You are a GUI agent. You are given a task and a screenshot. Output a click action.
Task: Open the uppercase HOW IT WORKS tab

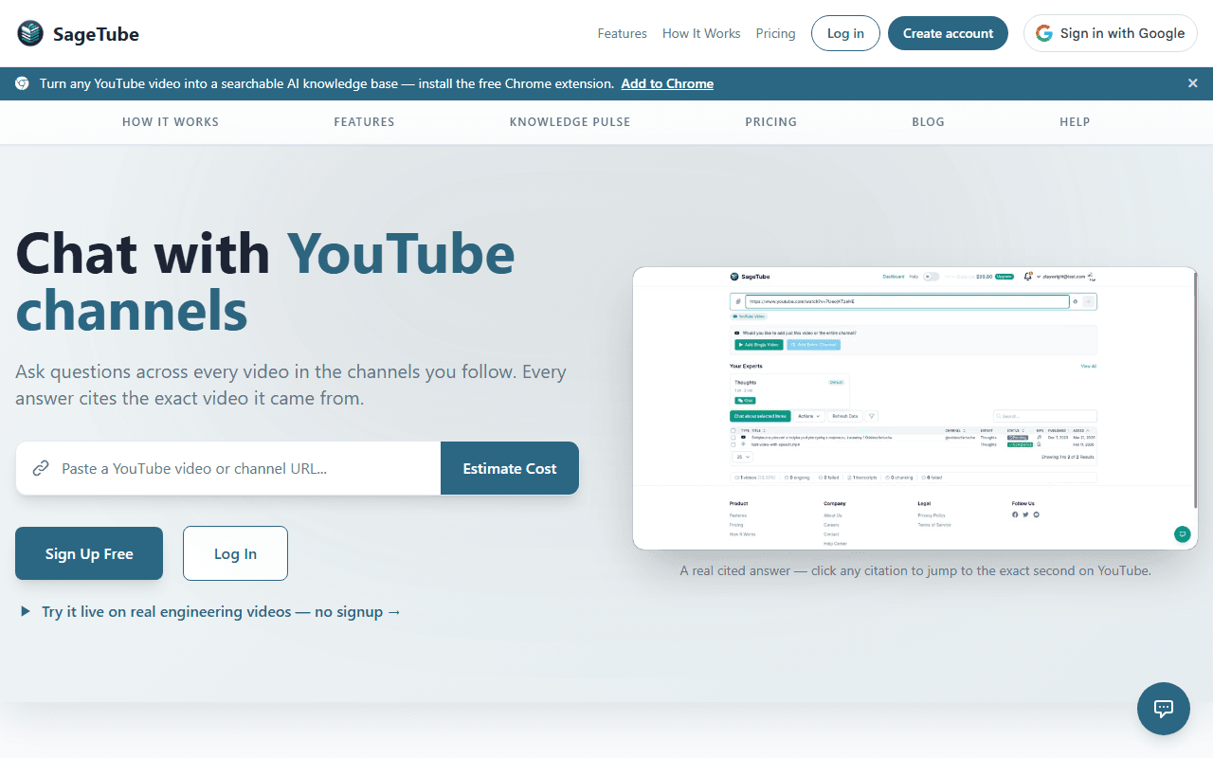pos(171,122)
